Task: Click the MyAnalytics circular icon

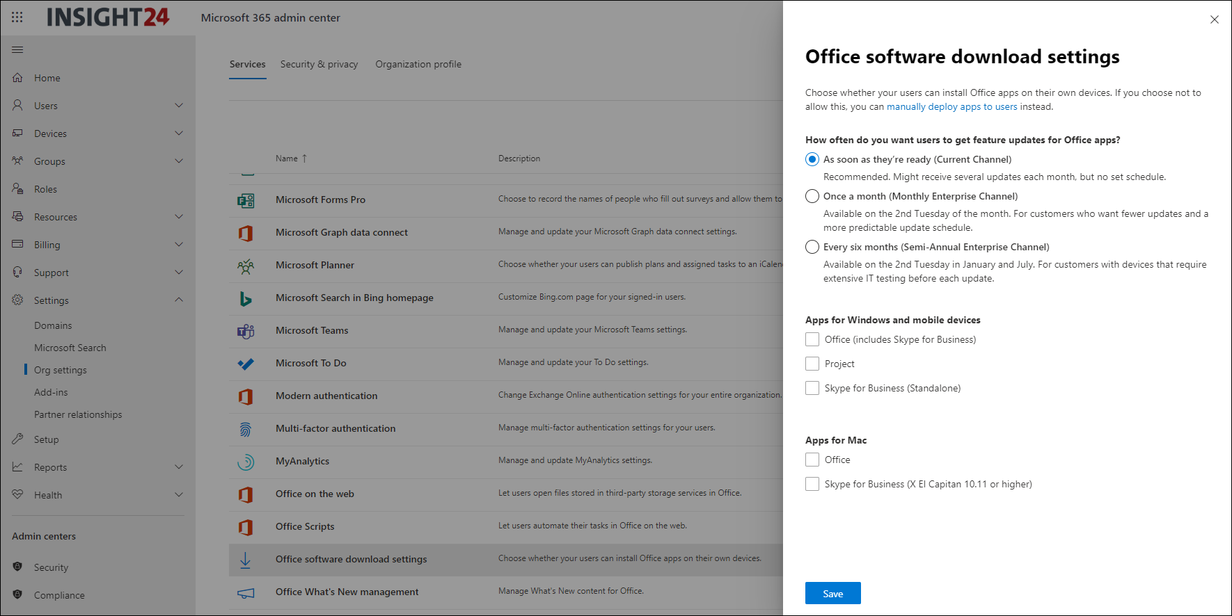Action: (x=246, y=462)
